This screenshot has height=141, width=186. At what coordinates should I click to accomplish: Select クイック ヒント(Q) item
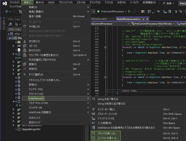tap(138, 119)
